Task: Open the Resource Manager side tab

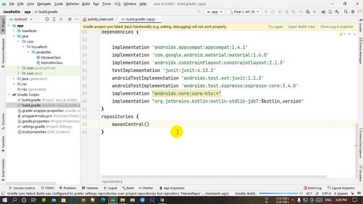Action: 3,53
